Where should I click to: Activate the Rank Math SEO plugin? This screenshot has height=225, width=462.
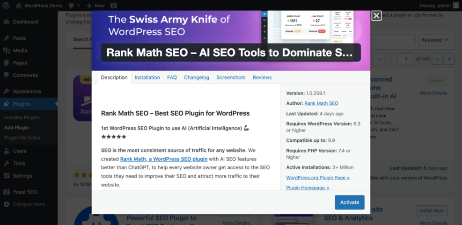point(350,203)
